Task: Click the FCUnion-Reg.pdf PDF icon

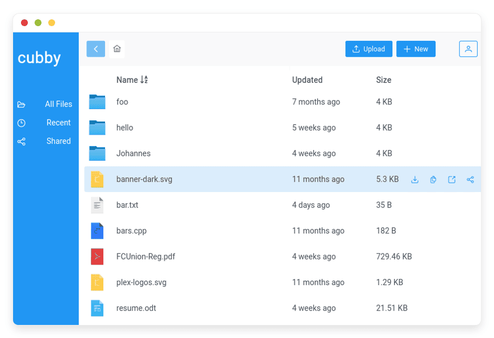Action: pos(97,257)
